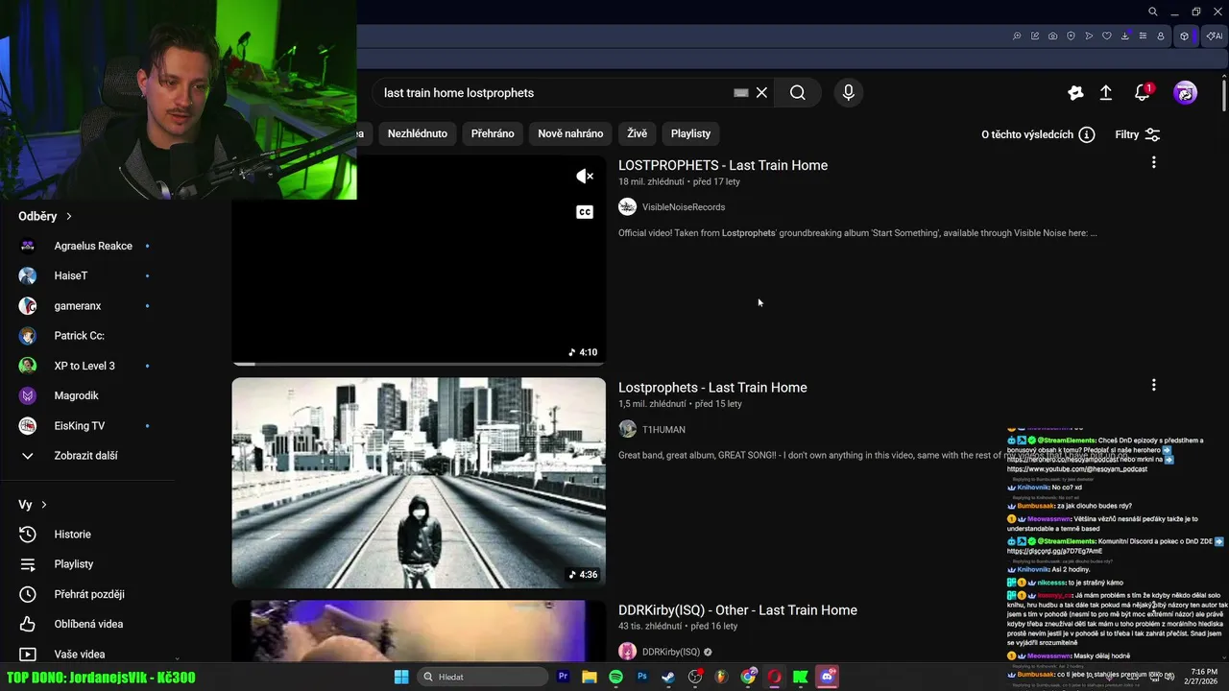Viewport: 1229px width, 691px height.
Task: Click the browser tab search magnifier icon
Action: point(1153,12)
